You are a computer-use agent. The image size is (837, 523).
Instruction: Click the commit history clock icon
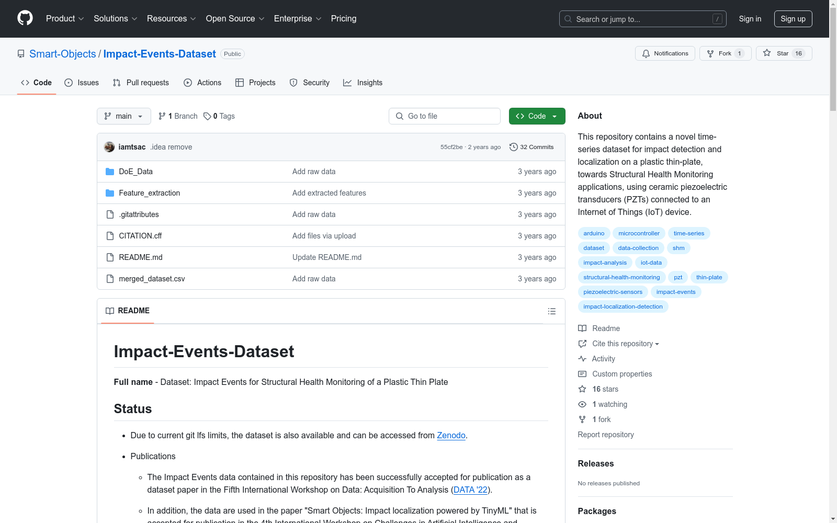pyautogui.click(x=514, y=147)
